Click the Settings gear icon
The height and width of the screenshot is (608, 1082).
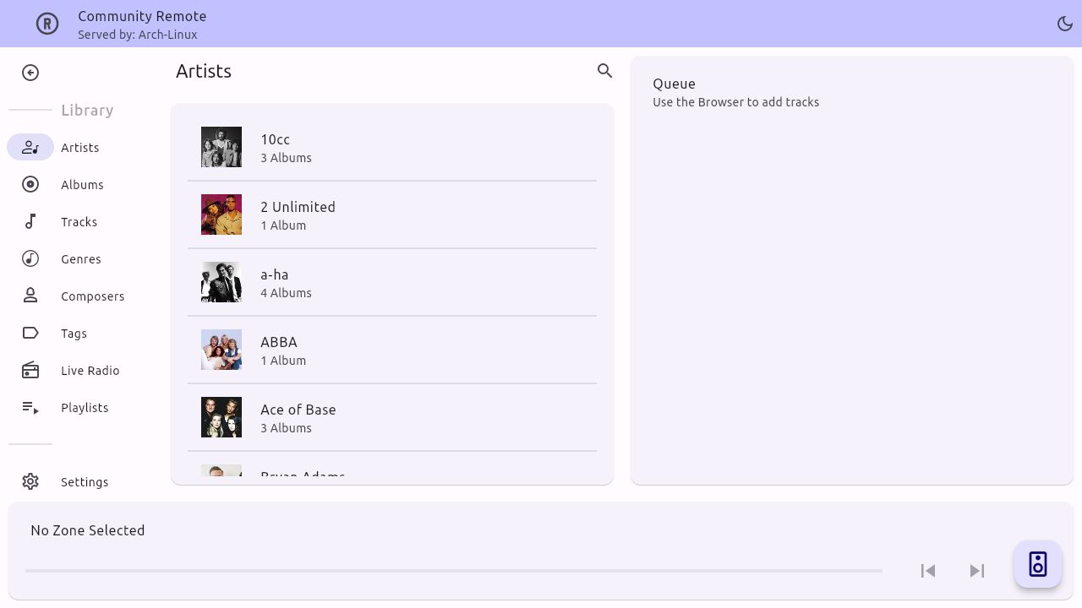tap(30, 481)
